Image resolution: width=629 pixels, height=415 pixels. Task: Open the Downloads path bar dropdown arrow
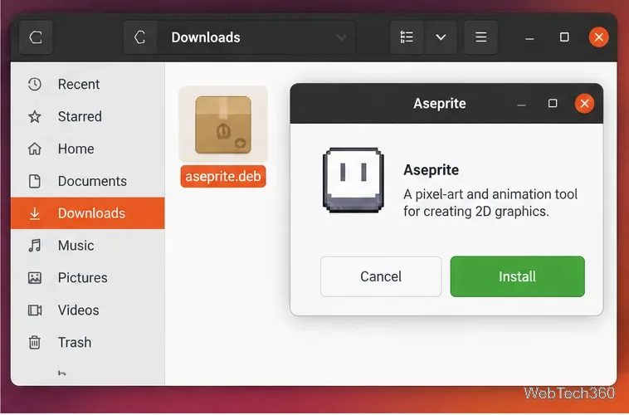[x=341, y=37]
